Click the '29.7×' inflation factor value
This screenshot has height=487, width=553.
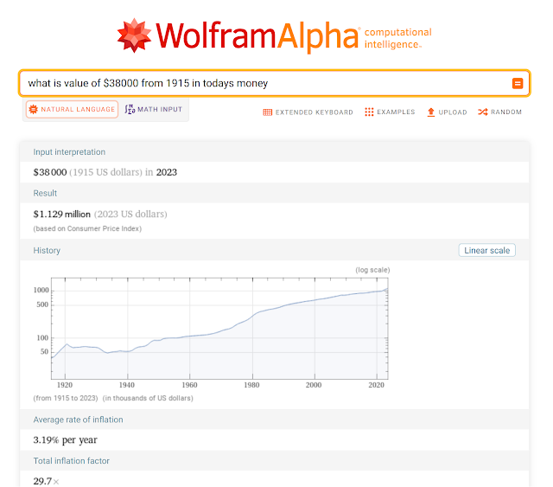pyautogui.click(x=46, y=481)
